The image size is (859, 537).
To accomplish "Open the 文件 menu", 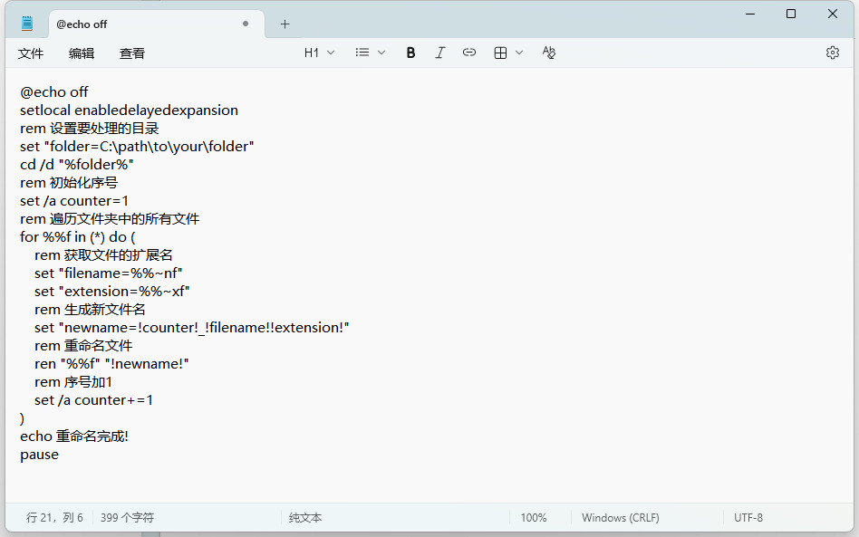I will (31, 53).
